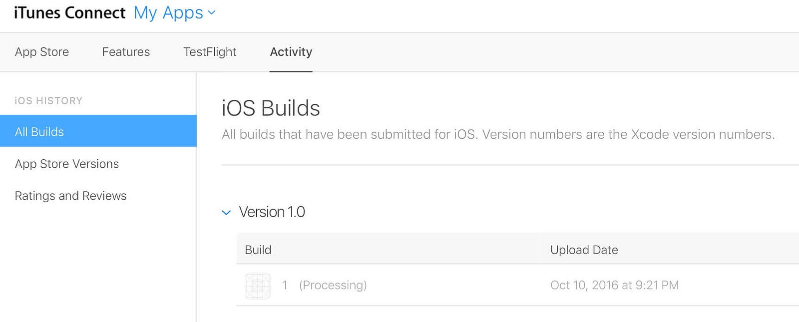Select All Builds in the sidebar
The height and width of the screenshot is (322, 799).
pos(98,131)
